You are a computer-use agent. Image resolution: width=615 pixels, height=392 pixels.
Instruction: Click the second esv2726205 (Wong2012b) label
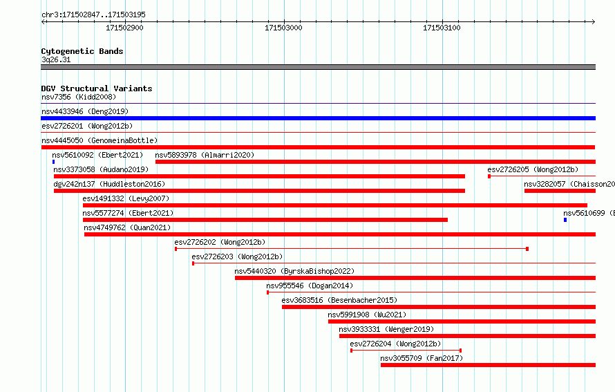(x=533, y=169)
